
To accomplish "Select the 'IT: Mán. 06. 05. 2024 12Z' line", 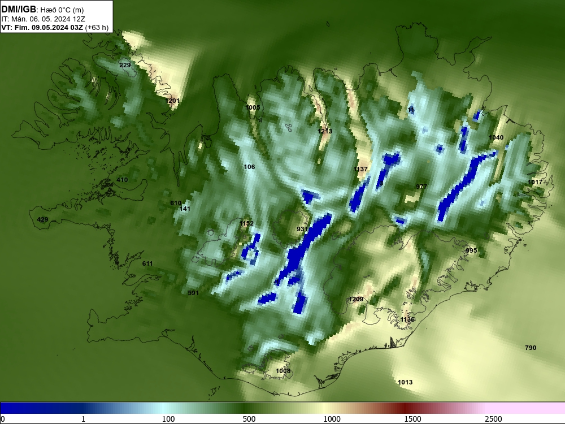I will [x=43, y=19].
